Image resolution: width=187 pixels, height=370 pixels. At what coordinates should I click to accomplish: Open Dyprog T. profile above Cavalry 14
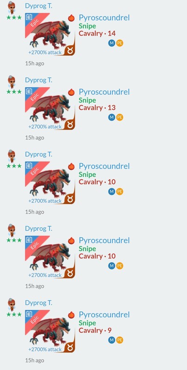tap(39, 6)
